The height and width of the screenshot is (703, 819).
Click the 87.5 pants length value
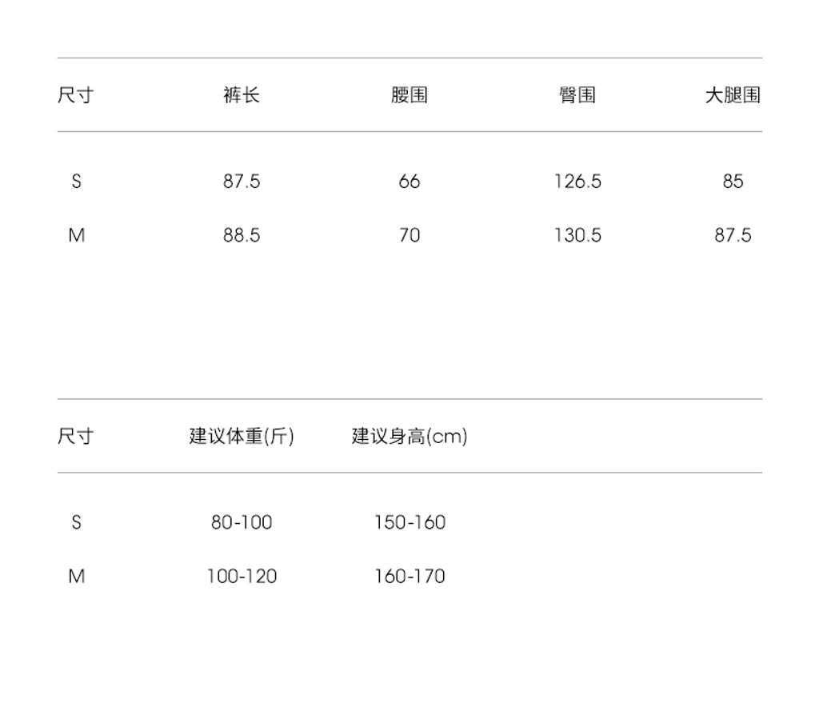(242, 182)
